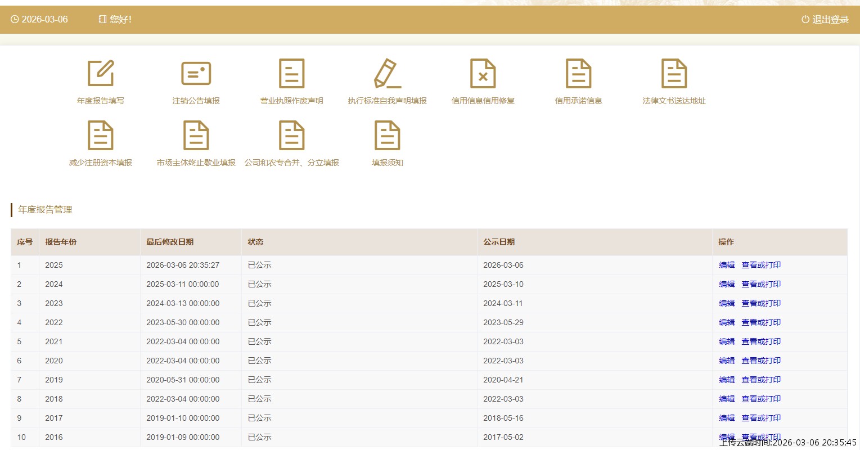Open the 填报须知 document icon
The height and width of the screenshot is (450, 860).
tap(387, 136)
